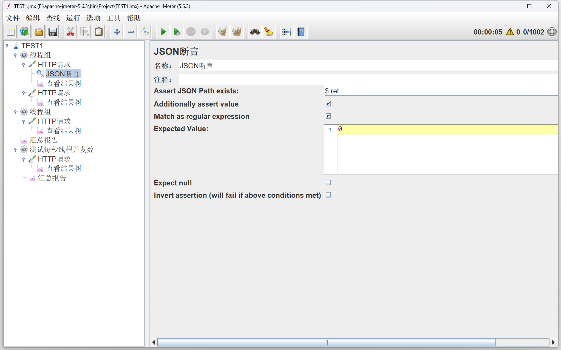
Task: Select JSON断言 in the tree
Action: point(63,74)
